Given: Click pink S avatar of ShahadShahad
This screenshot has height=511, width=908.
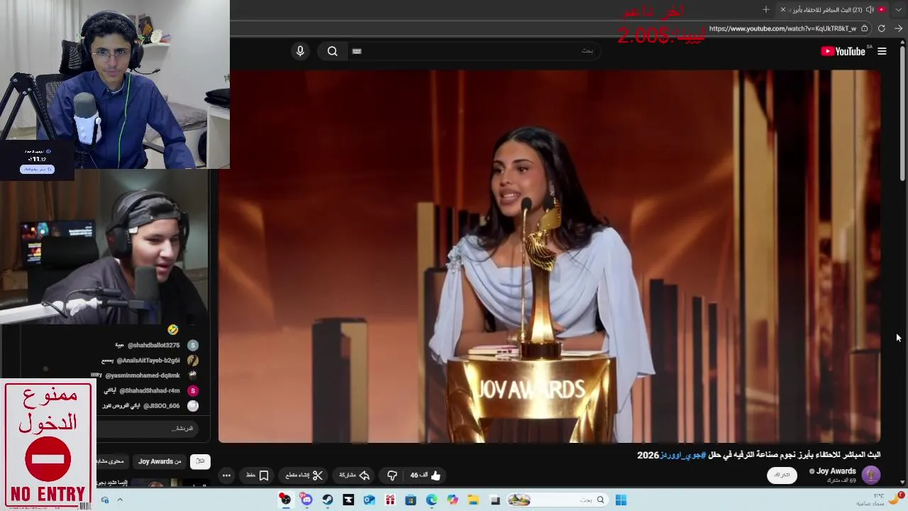Looking at the screenshot, I should (x=193, y=390).
